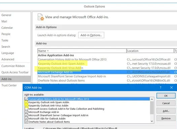This screenshot has width=177, height=129.
Task: Open Trust Center settings
Action: pos(9,85)
